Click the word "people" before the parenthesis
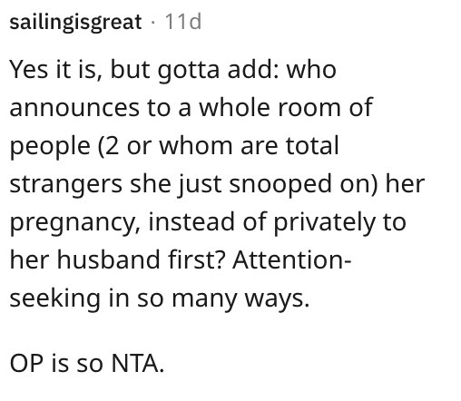Image resolution: width=461 pixels, height=401 pixels. pos(50,147)
